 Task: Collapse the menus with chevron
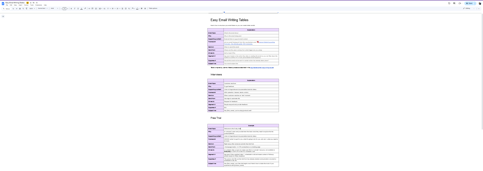[479, 9]
